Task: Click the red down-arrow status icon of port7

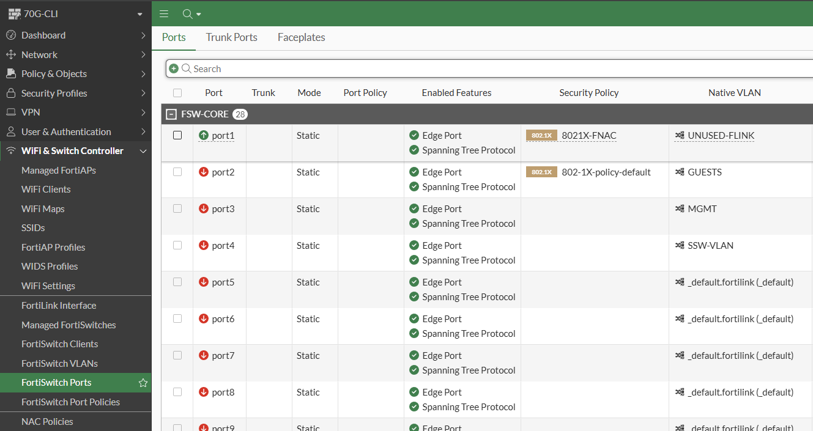Action: coord(204,355)
